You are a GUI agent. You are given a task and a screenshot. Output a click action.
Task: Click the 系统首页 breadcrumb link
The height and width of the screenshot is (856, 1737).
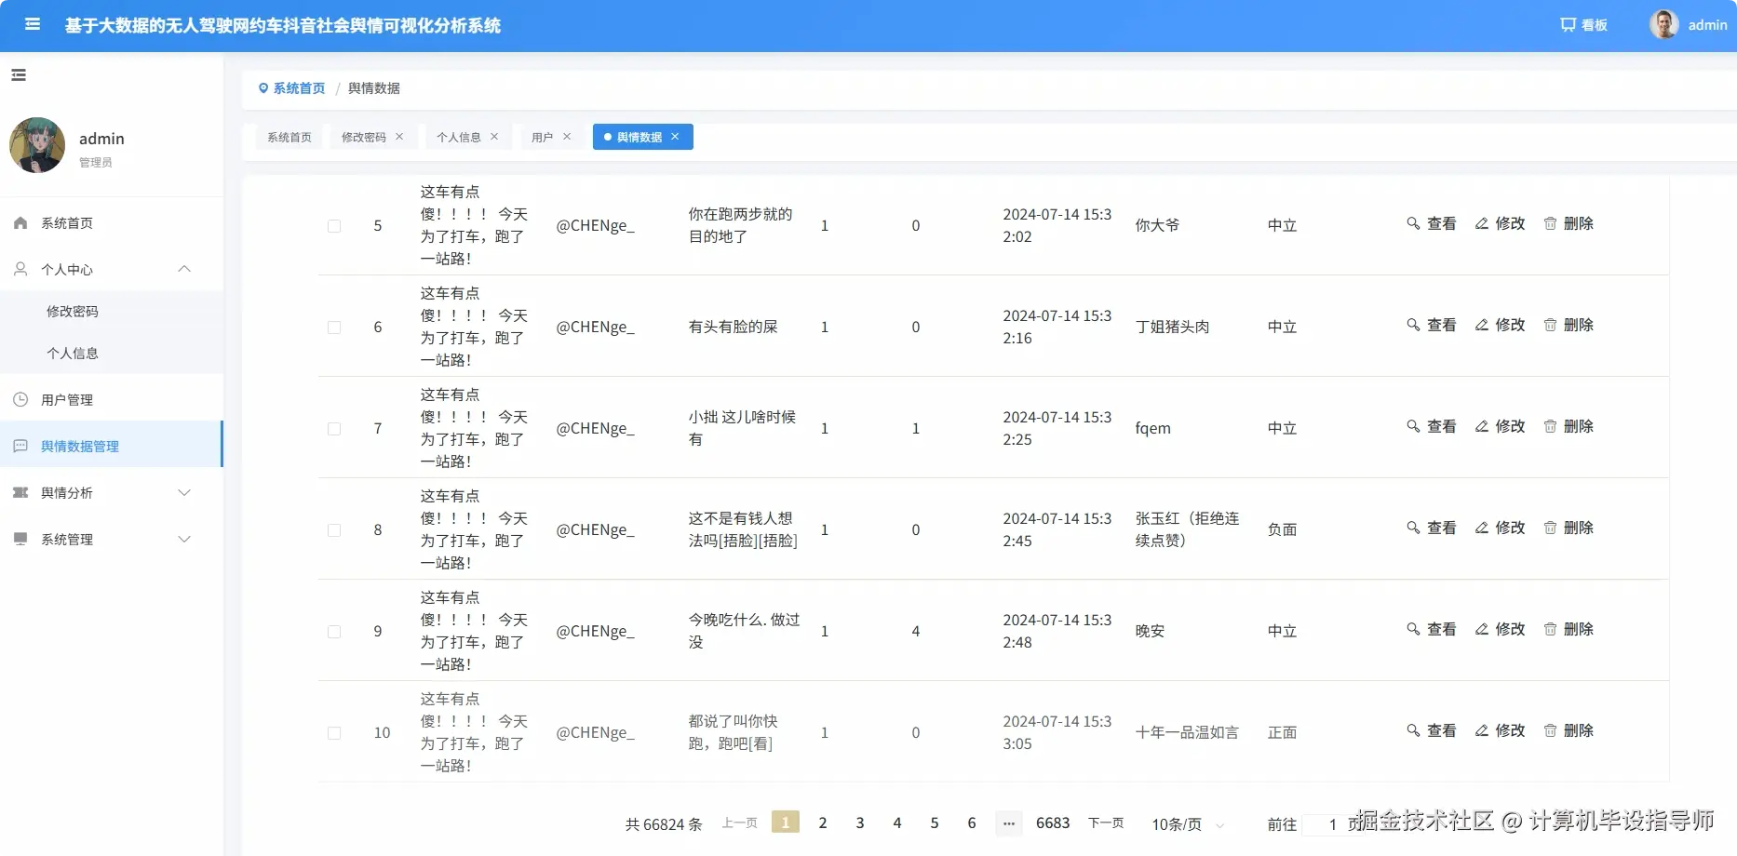coord(299,87)
